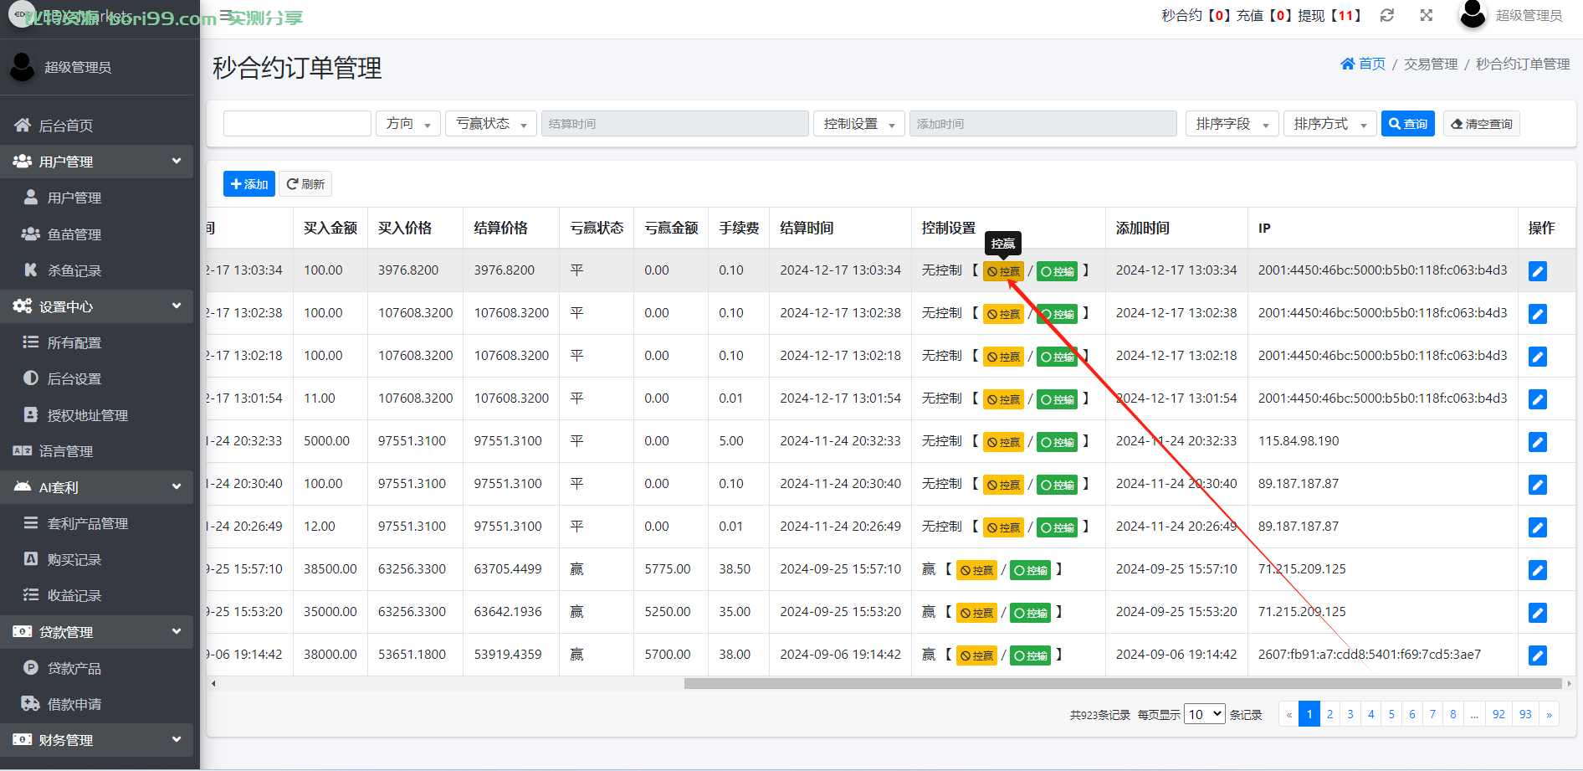Edit the order settled at 2024-09-25 15:57:10

[x=1538, y=570]
